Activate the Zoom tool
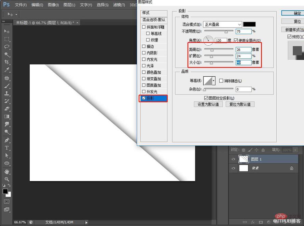304x226 pixels. [7, 178]
